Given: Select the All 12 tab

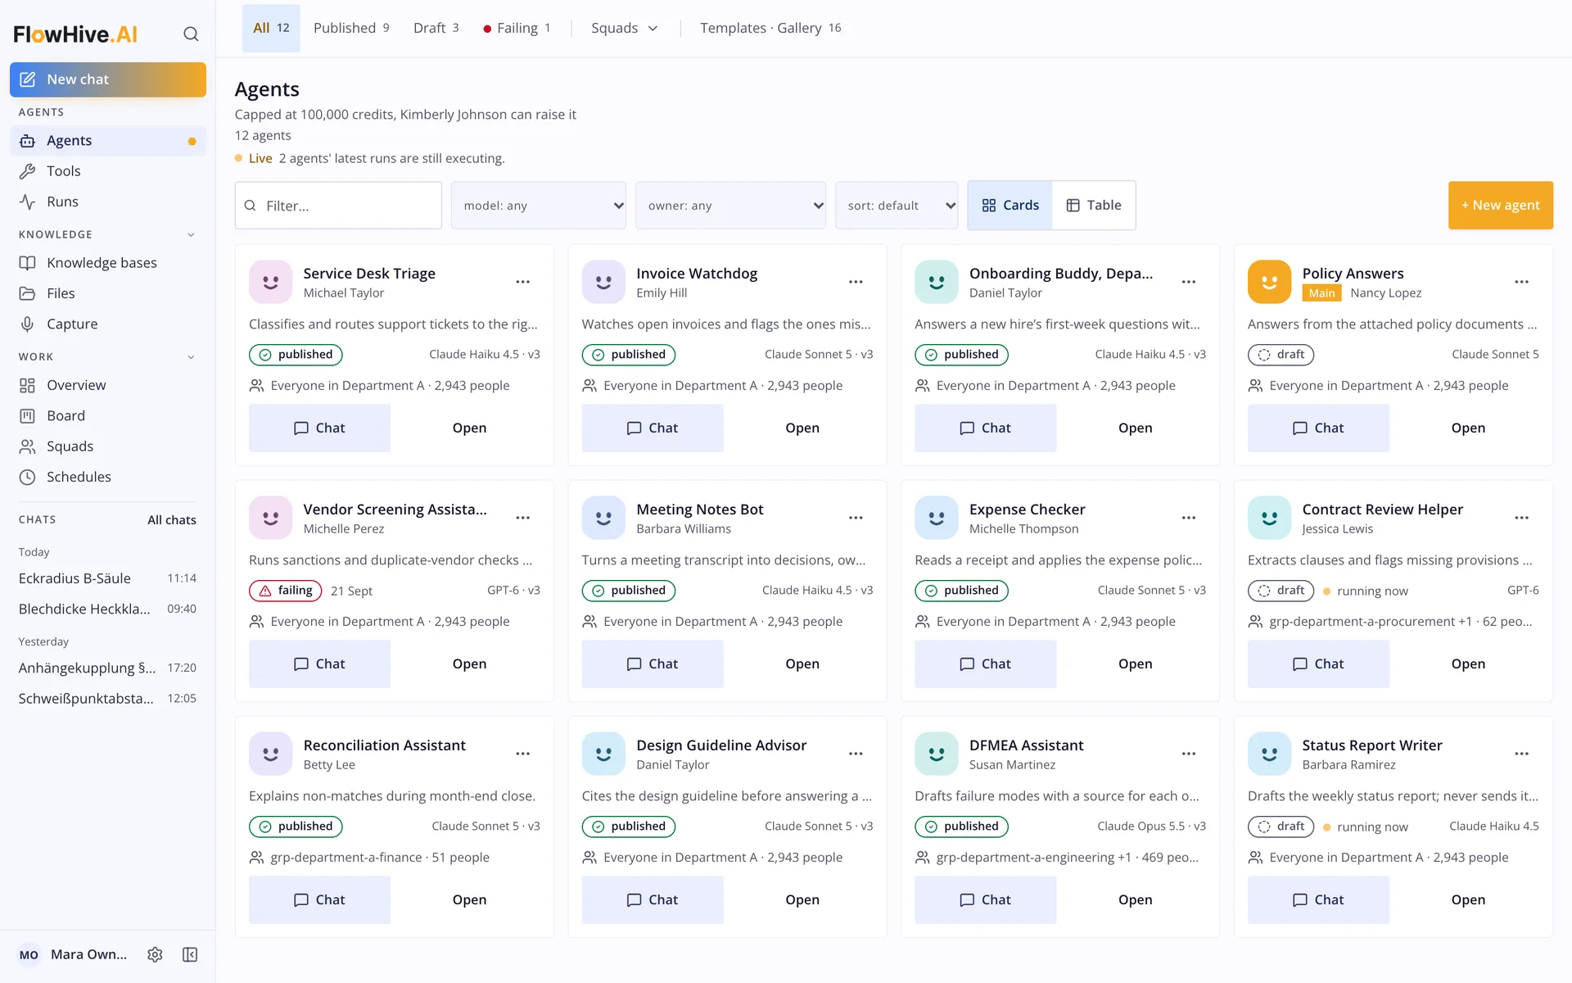Looking at the screenshot, I should pos(271,28).
